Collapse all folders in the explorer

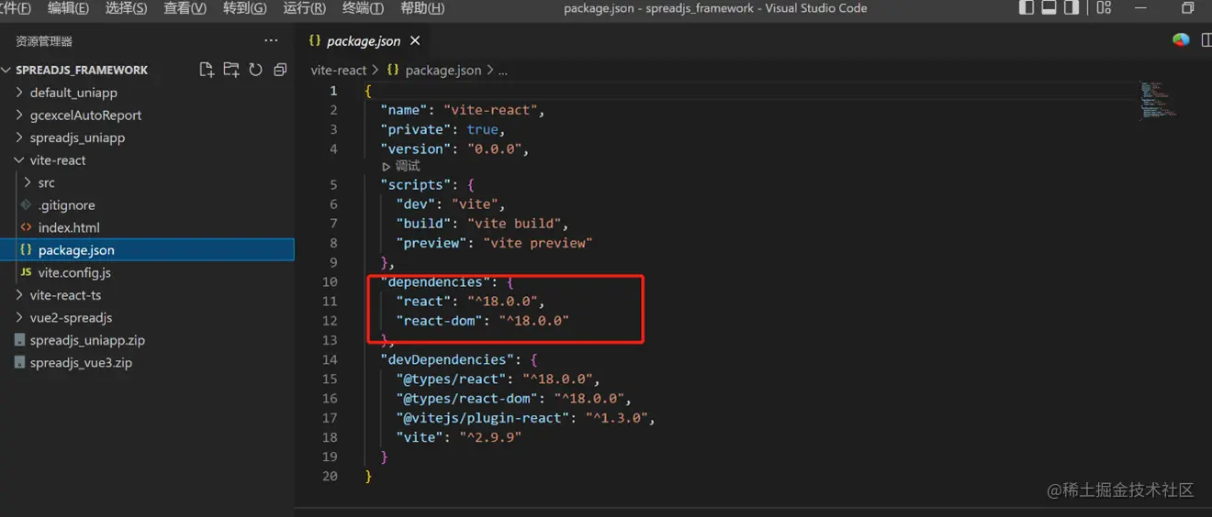click(x=280, y=70)
